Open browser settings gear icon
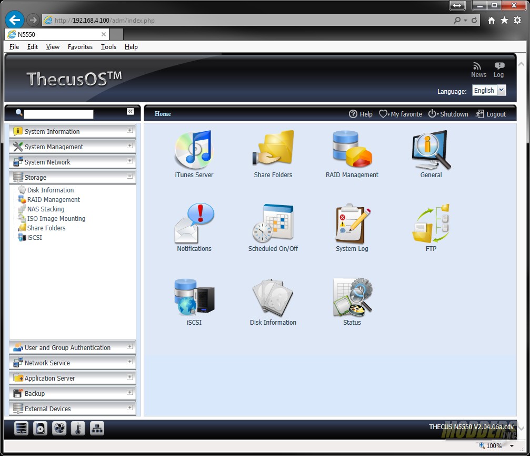 517,21
